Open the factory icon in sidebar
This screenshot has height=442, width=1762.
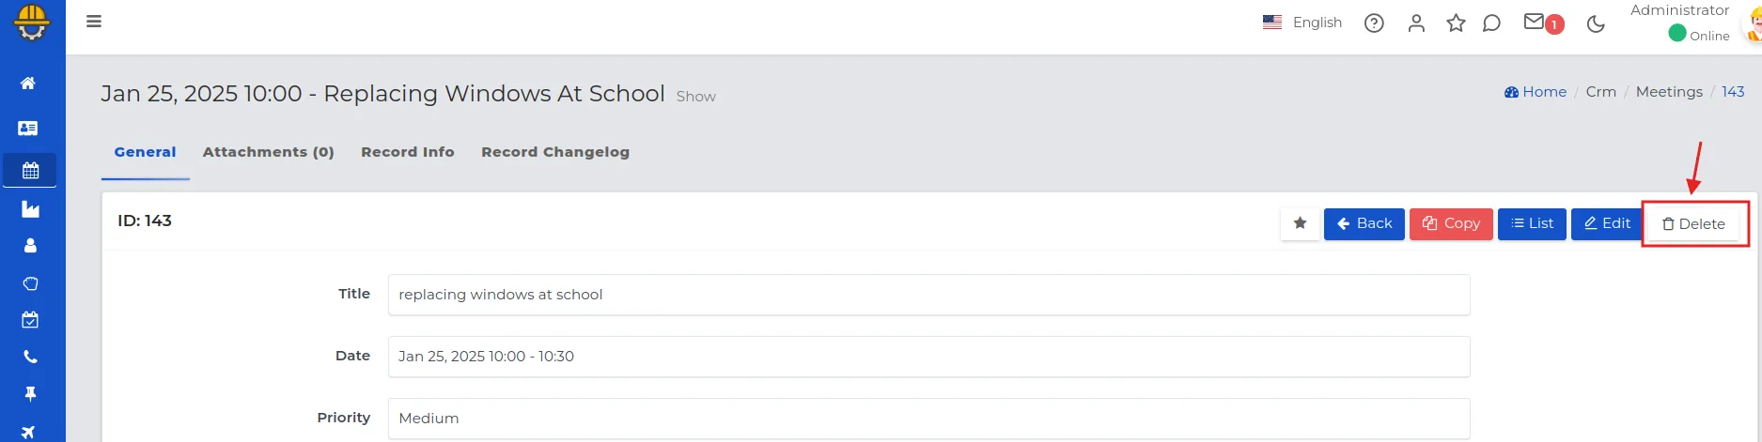[30, 209]
